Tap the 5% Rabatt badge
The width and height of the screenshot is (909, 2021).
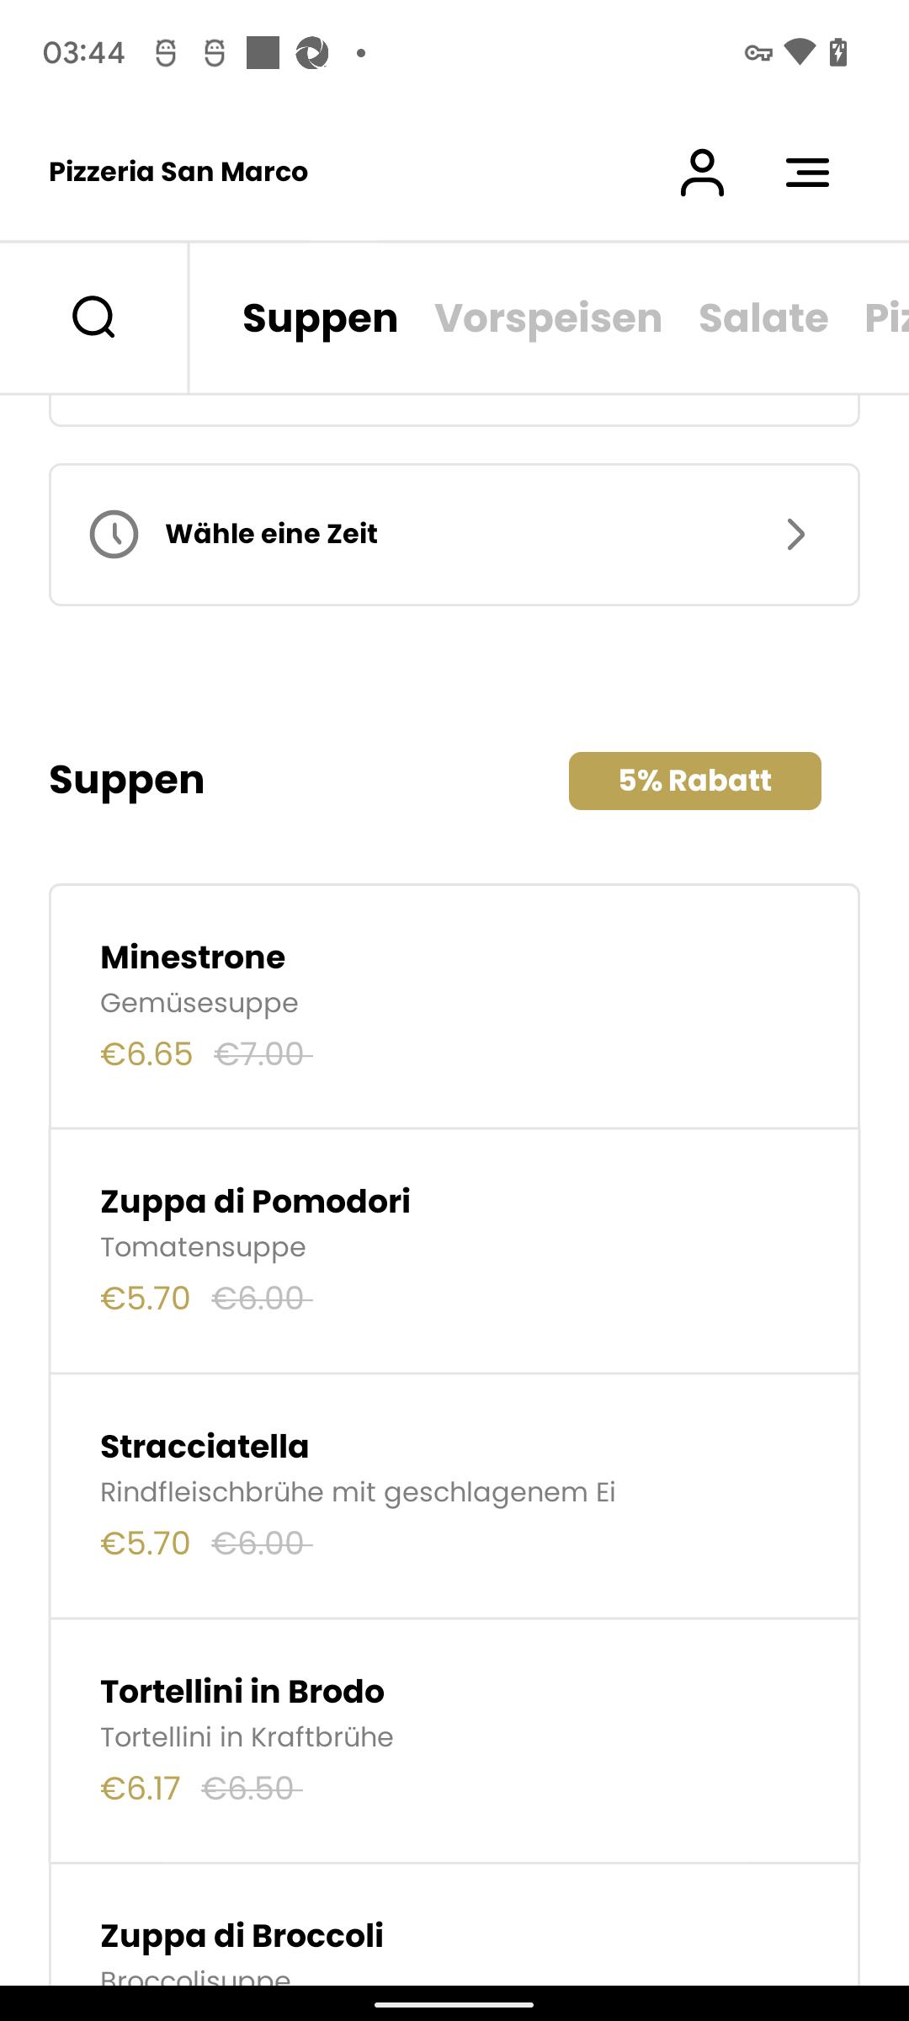click(x=695, y=781)
